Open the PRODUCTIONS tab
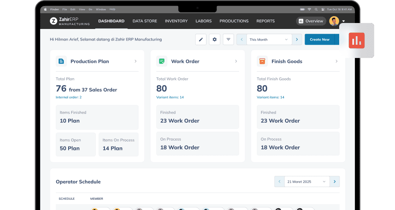Image resolution: width=395 pixels, height=210 pixels. click(234, 21)
